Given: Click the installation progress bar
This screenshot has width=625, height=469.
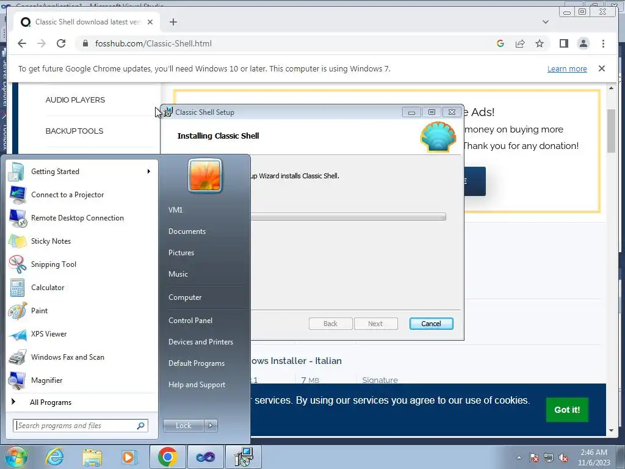Looking at the screenshot, I should coord(348,217).
